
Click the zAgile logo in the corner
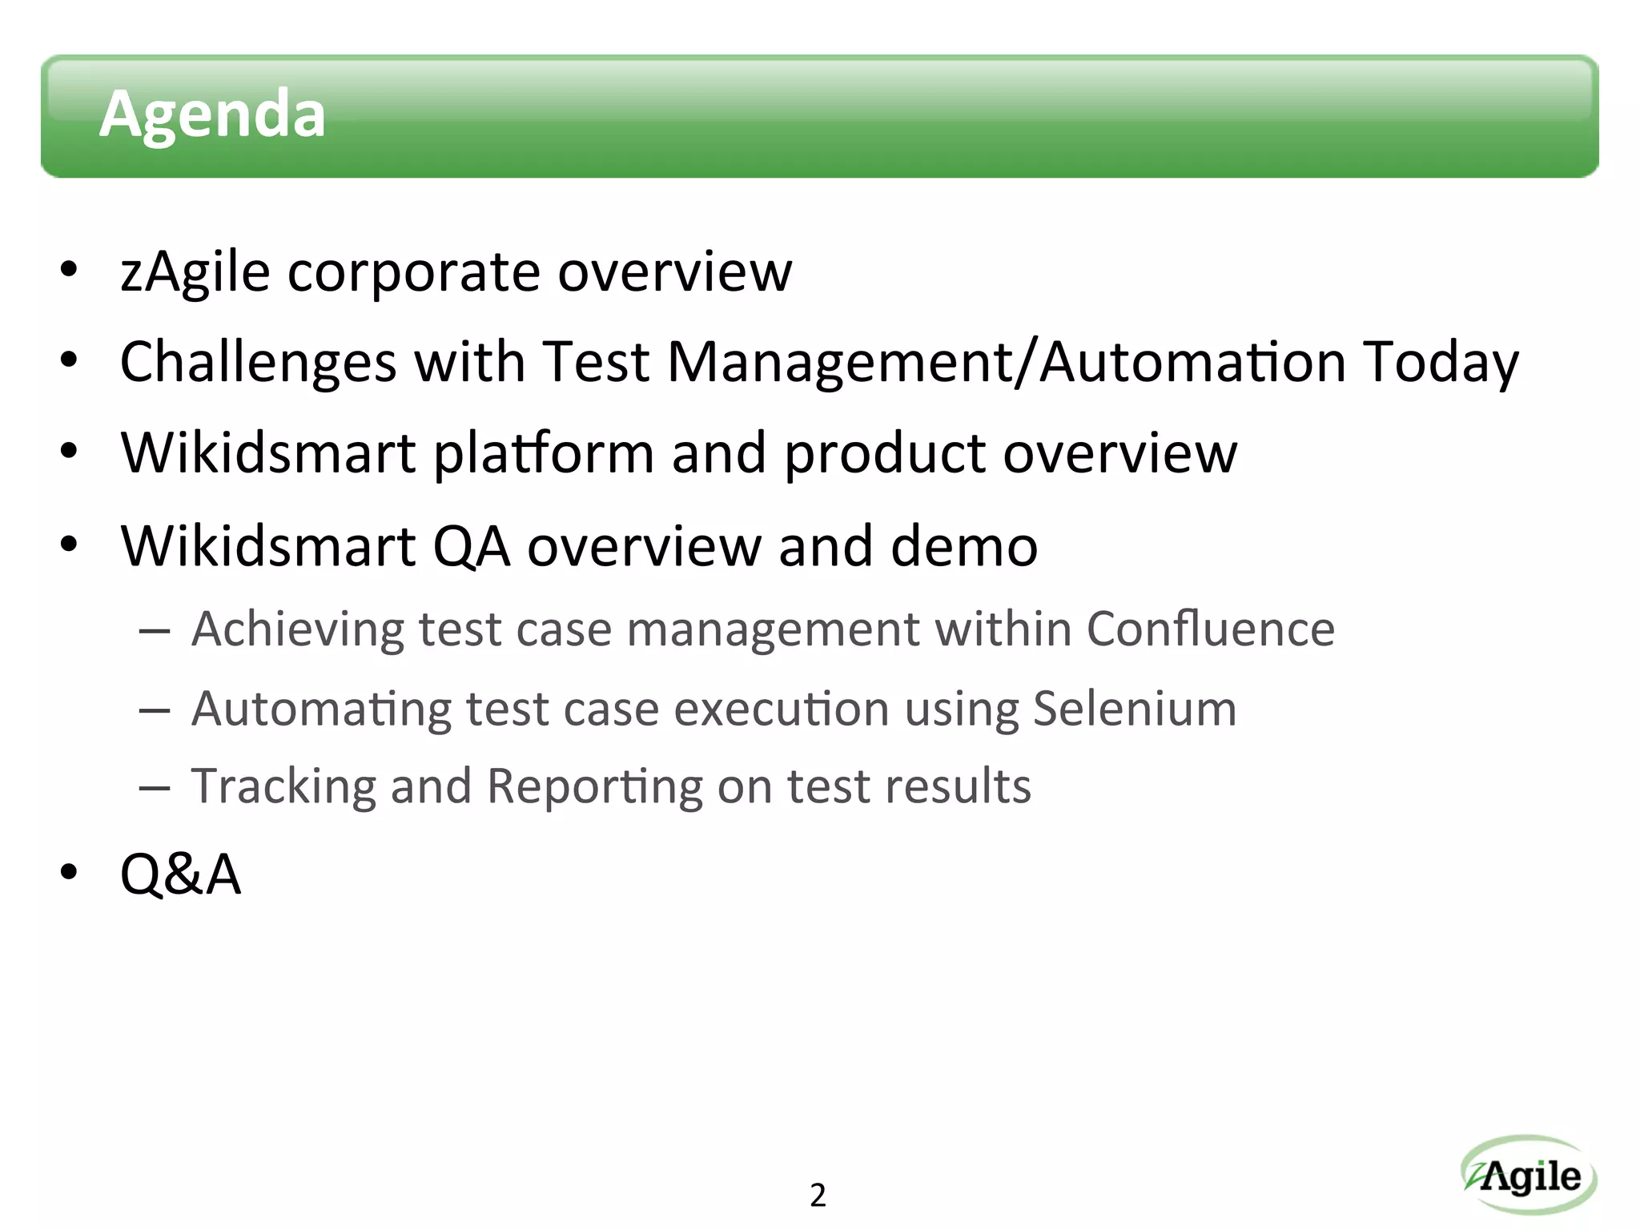1529,1176
